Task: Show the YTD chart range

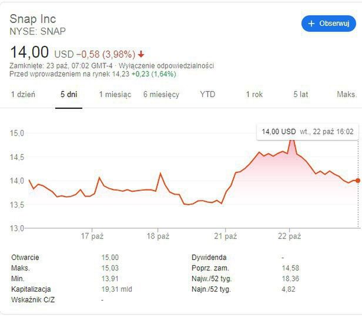Action: click(x=207, y=95)
